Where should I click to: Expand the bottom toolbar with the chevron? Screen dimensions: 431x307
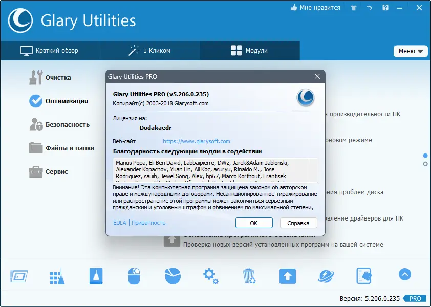(x=404, y=275)
